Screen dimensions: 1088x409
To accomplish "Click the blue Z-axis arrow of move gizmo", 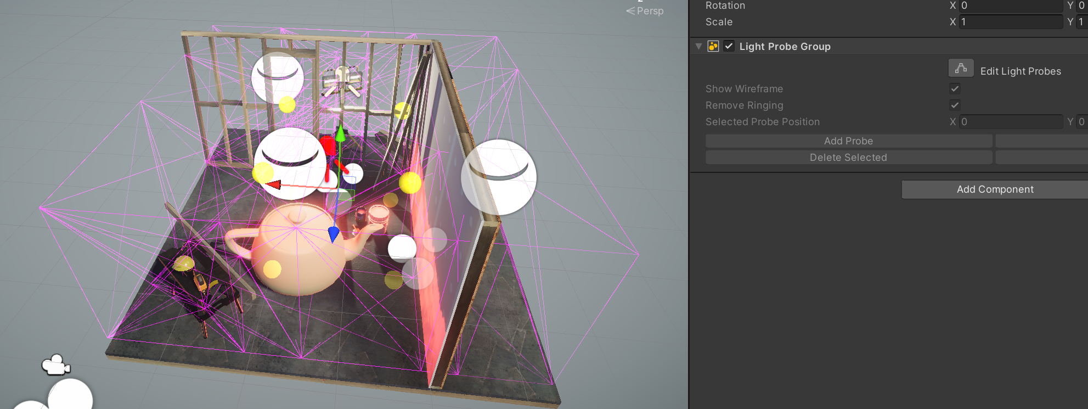I will (333, 234).
